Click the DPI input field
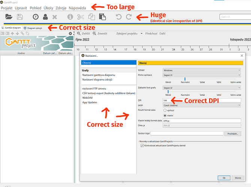Screen dimensions: 251x187 (202, 100)
